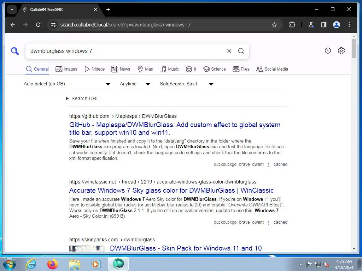
Task: Switch to the News category
Action: click(x=121, y=69)
